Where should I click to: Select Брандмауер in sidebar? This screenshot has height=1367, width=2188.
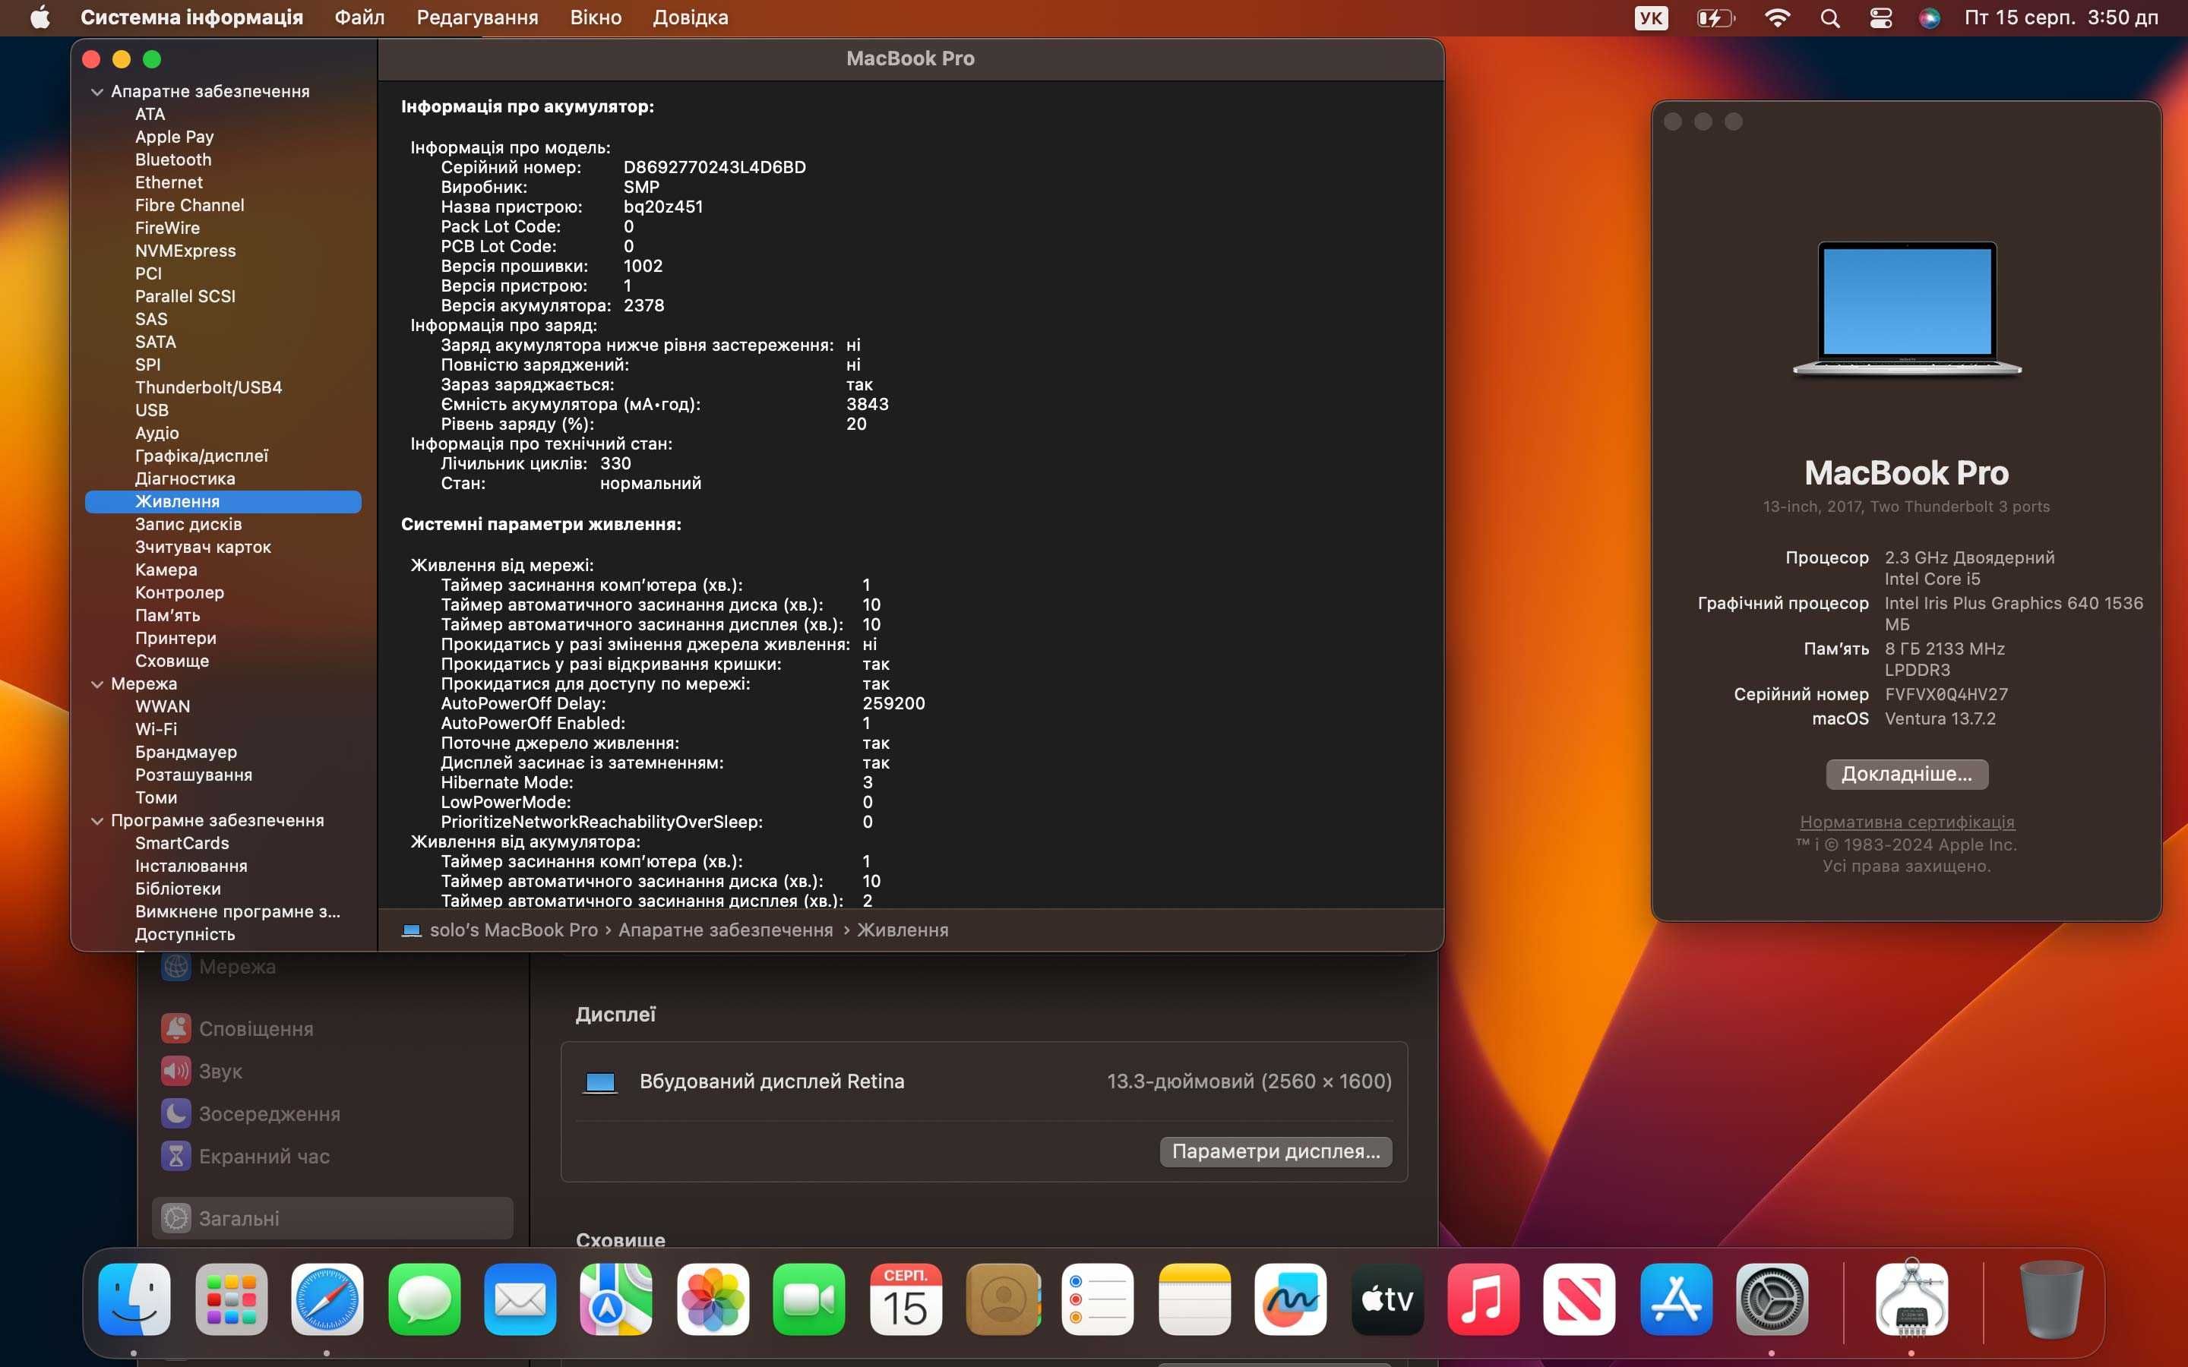coord(185,752)
